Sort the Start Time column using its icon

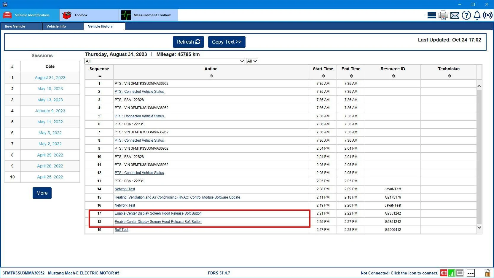[324, 76]
